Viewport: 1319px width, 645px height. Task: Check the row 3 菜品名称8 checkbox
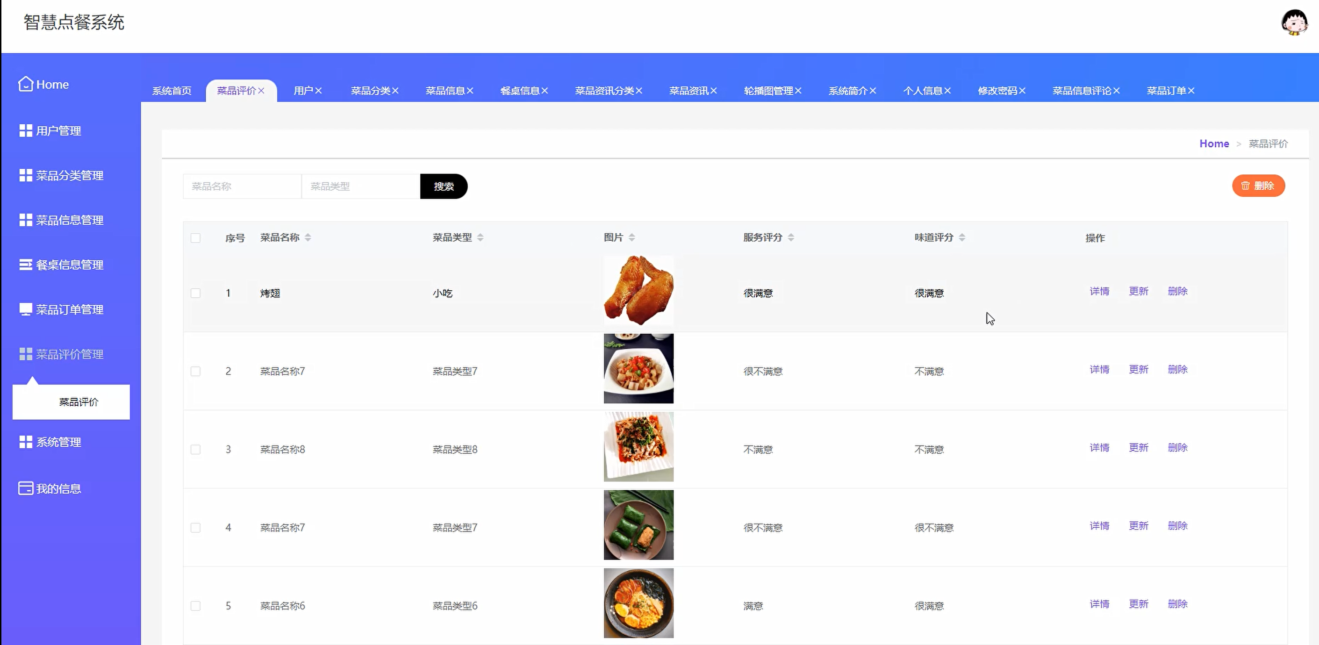tap(195, 450)
